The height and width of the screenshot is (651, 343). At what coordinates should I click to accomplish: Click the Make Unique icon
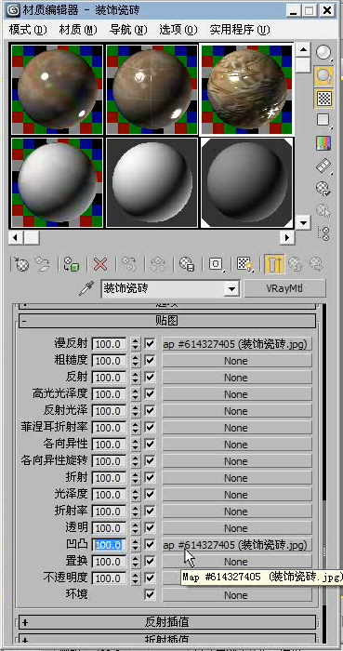(x=158, y=264)
